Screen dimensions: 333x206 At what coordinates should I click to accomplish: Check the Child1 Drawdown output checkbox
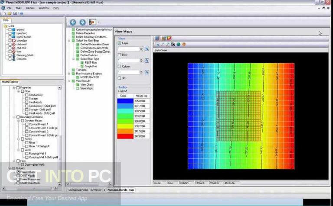click(x=18, y=183)
